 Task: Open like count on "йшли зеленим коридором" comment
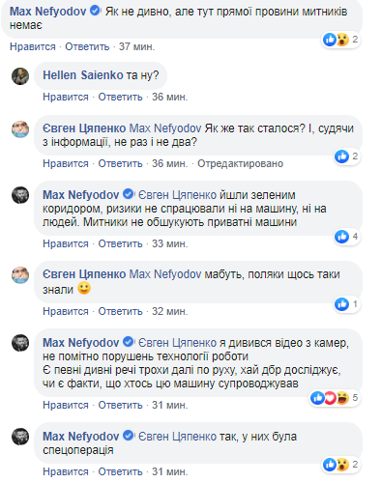tap(346, 237)
